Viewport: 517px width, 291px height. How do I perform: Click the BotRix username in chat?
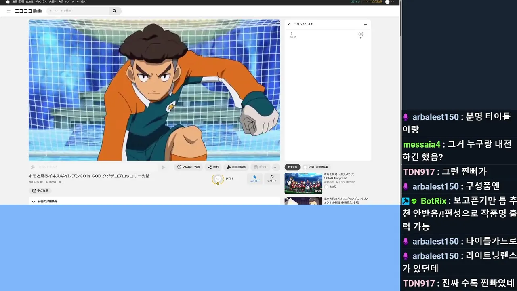(x=433, y=201)
